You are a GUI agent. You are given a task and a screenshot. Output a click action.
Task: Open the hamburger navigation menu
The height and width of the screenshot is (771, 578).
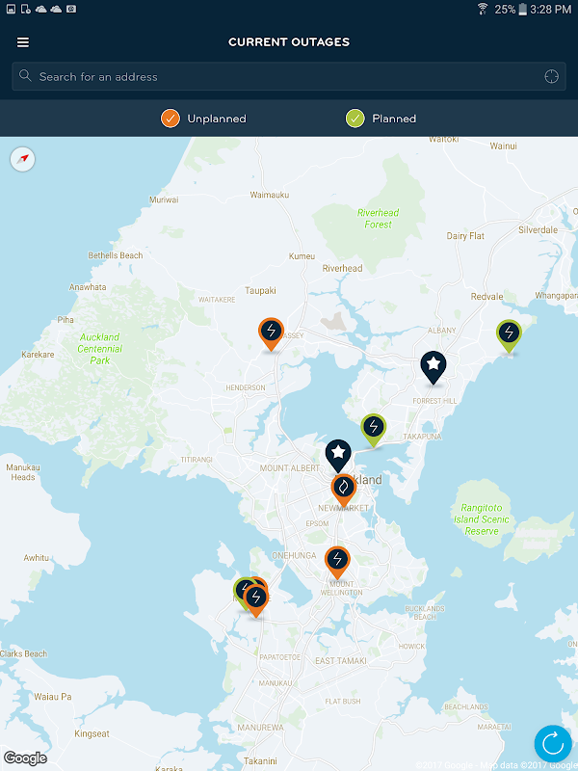(x=23, y=42)
